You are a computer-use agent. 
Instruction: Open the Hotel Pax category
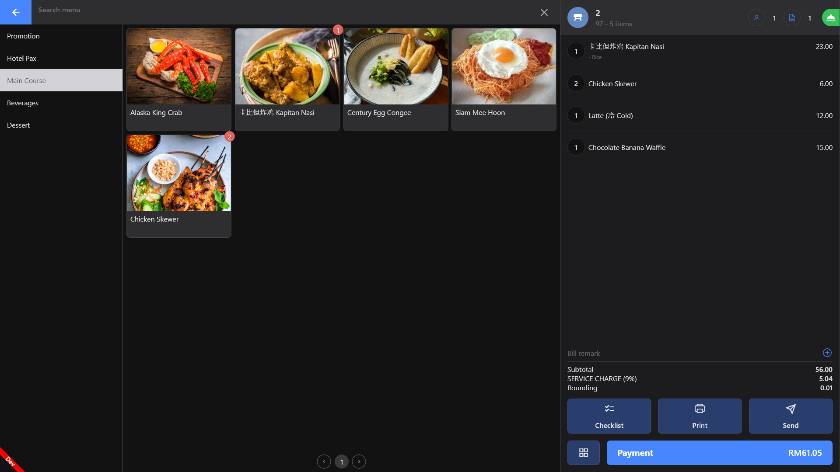pos(61,58)
